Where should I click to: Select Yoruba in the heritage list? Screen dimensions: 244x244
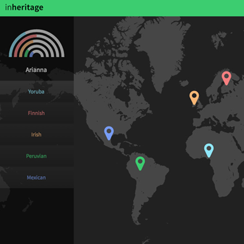point(37,92)
